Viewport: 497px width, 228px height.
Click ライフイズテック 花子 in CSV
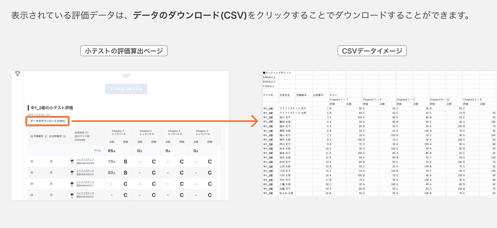pos(293,109)
